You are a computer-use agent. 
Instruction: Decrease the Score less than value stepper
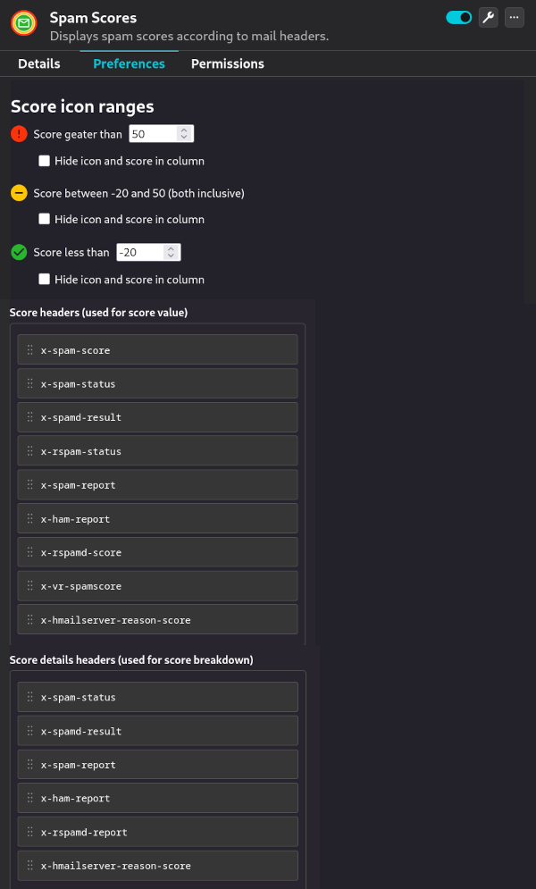click(171, 256)
